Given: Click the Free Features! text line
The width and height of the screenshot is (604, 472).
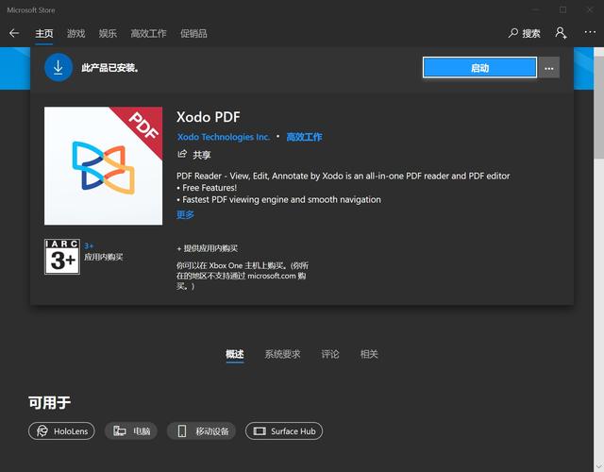Looking at the screenshot, I should point(207,188).
